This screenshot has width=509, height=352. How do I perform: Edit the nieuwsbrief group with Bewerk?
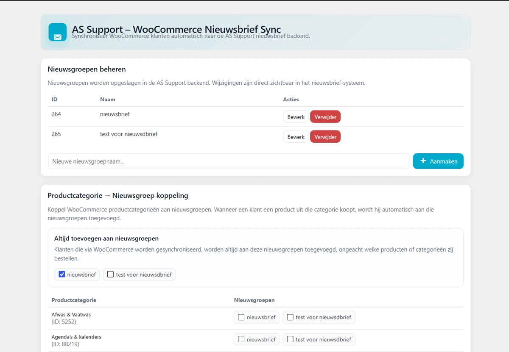tap(296, 117)
